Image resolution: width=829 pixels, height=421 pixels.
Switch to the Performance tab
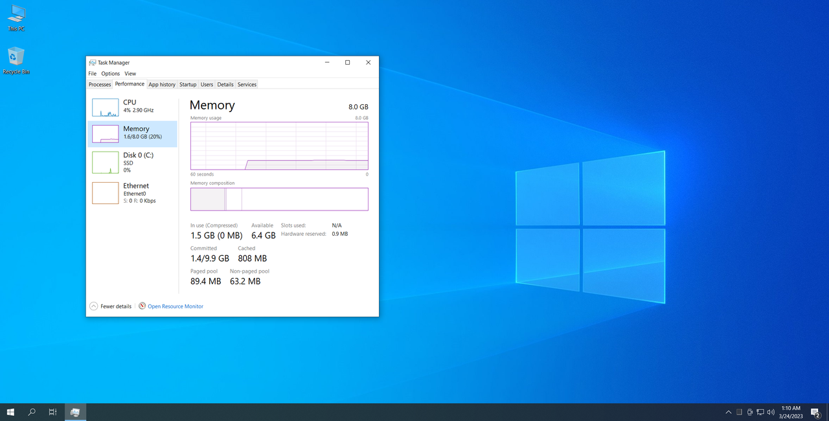pos(130,84)
